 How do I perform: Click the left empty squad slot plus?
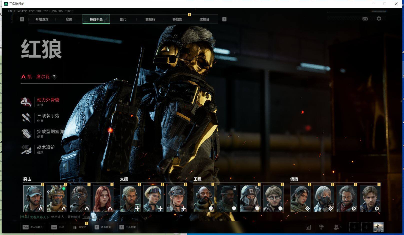tap(354, 227)
